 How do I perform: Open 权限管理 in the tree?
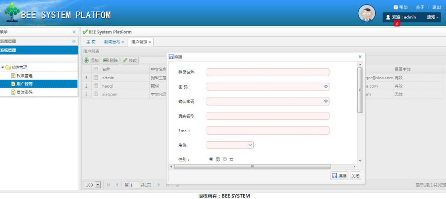coord(24,76)
